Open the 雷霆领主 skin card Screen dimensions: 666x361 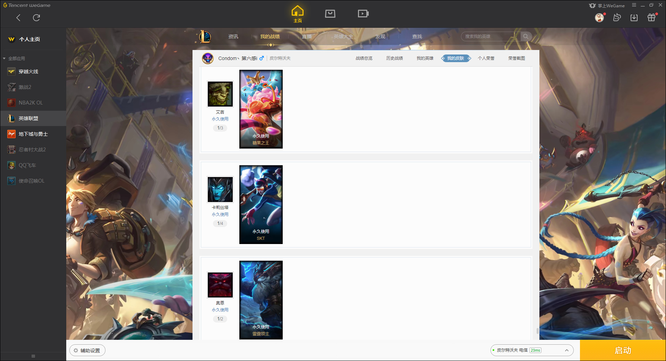(261, 300)
